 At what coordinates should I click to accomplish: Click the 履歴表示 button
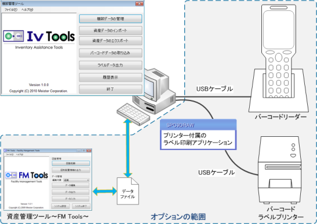110,77
